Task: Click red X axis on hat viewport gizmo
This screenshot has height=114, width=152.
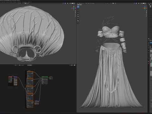Action: coord(75,8)
